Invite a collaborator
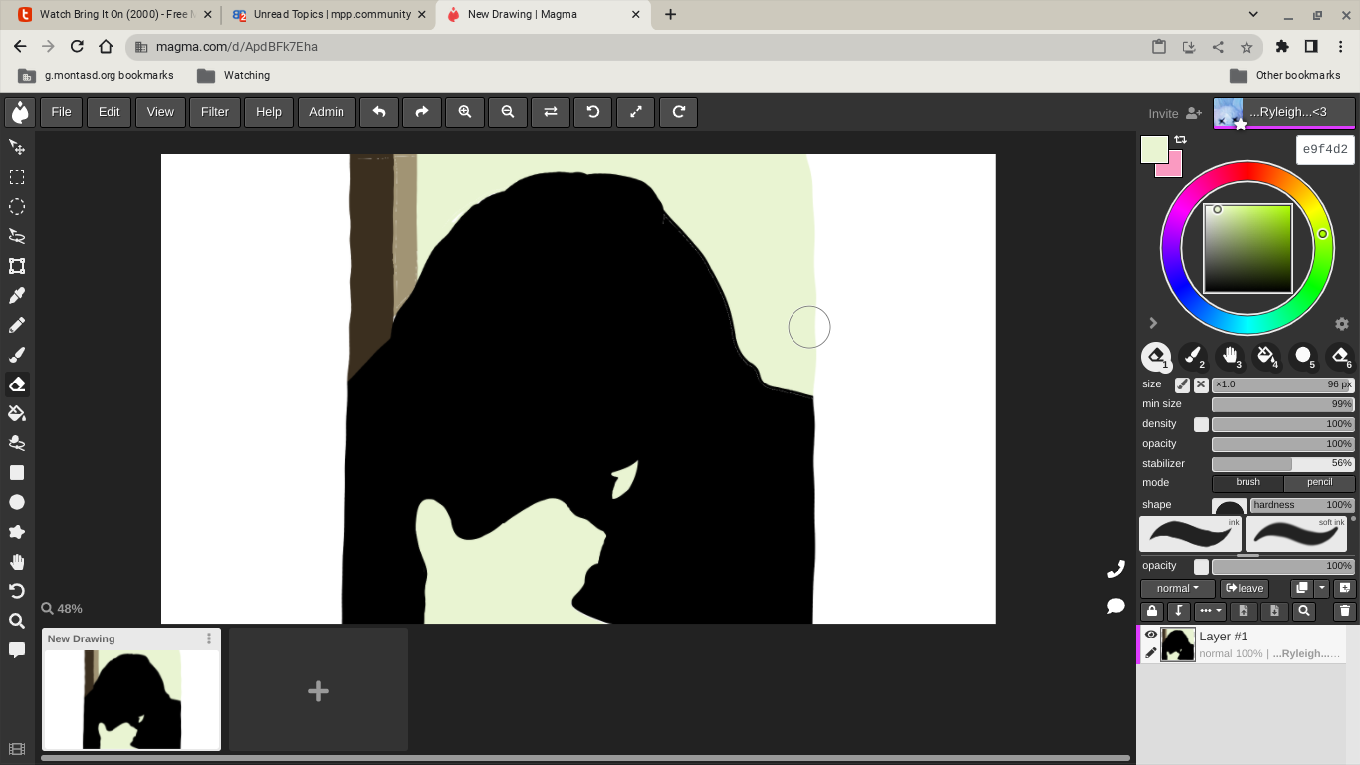Viewport: 1360px width, 765px height. (1175, 113)
